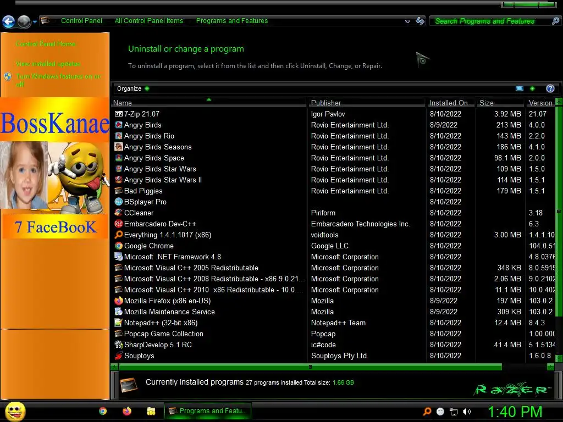
Task: Click the network tray icon
Action: click(x=454, y=412)
